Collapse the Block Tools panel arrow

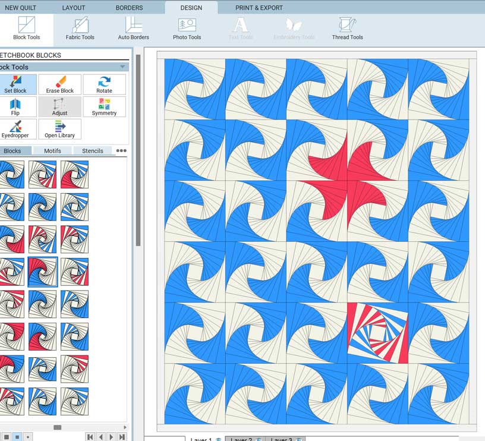[x=122, y=67]
